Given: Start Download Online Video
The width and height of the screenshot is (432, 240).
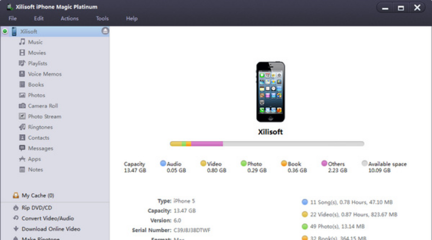Looking at the screenshot, I should point(51,228).
